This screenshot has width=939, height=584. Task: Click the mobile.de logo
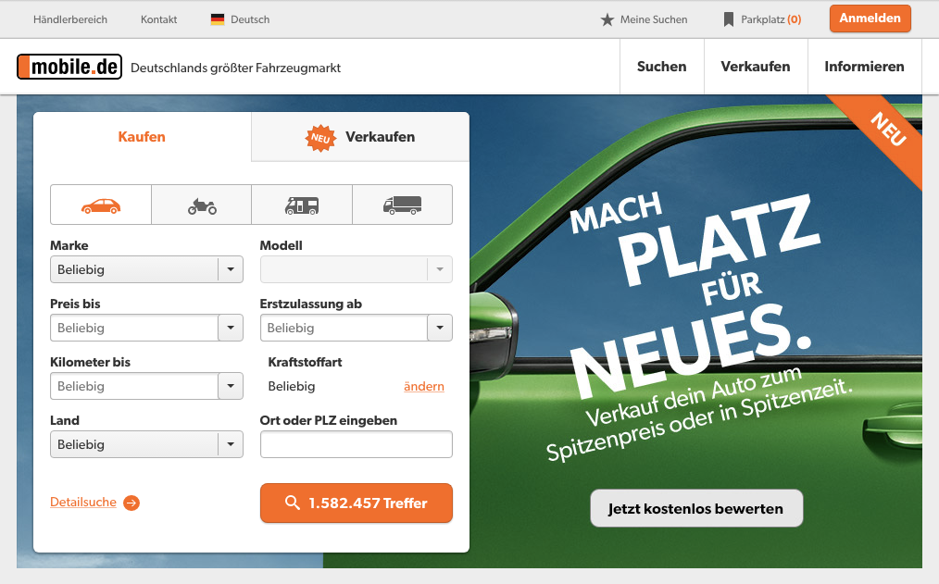69,67
